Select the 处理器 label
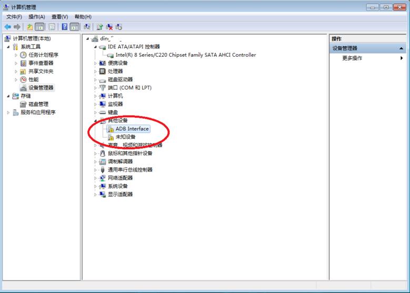The width and height of the screenshot is (410, 293). [115, 71]
